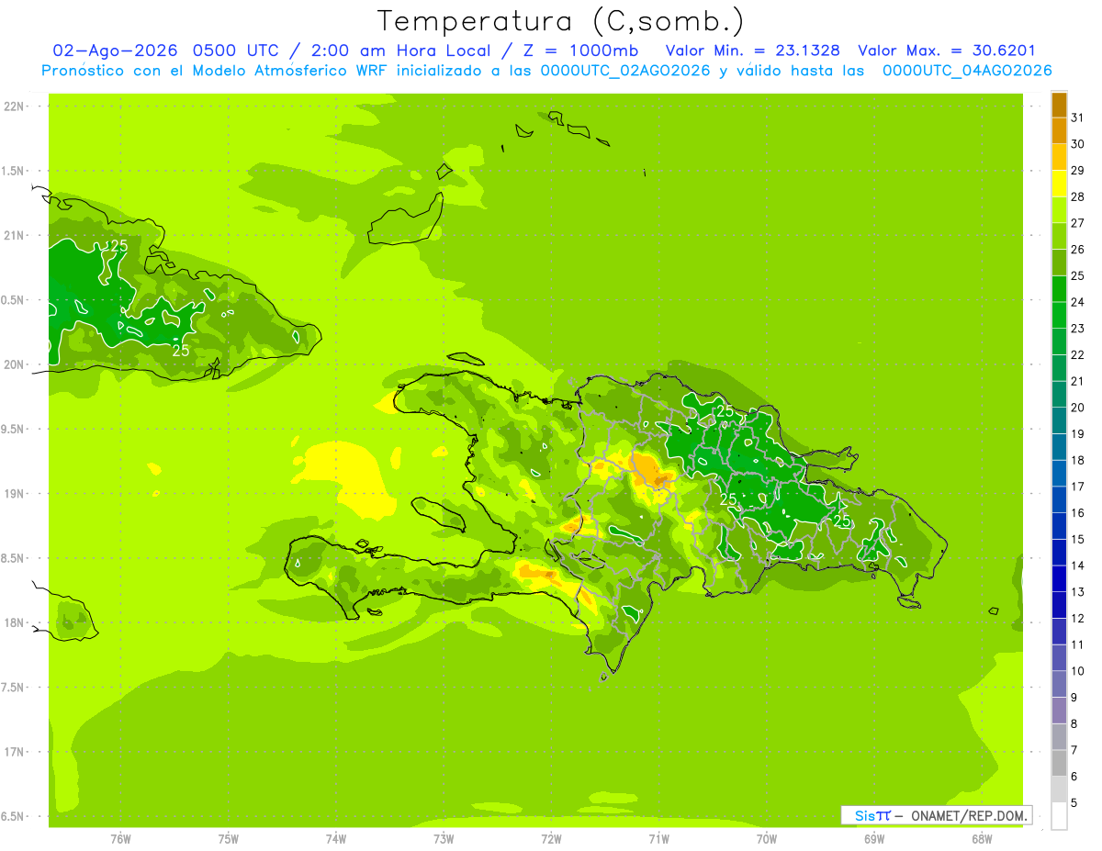
Task: Click the 76W longitude axis label
Action: [x=120, y=839]
